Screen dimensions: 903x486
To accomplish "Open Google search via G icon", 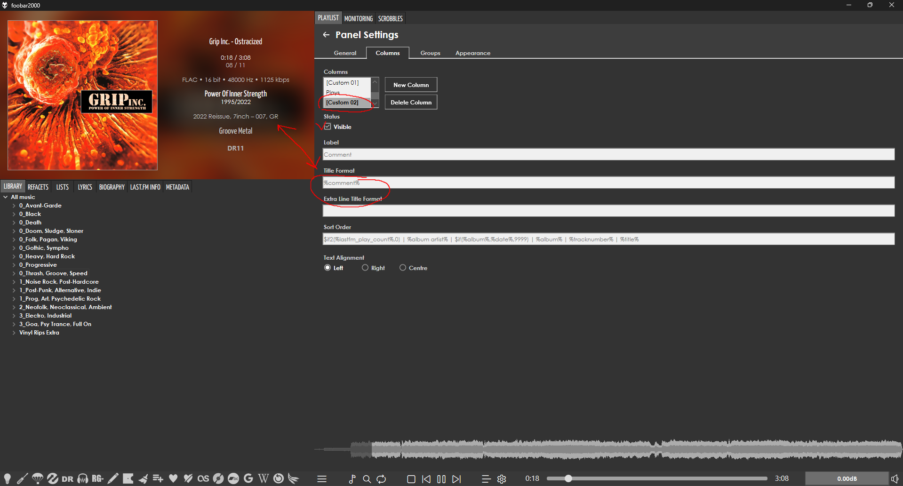I will pos(248,478).
